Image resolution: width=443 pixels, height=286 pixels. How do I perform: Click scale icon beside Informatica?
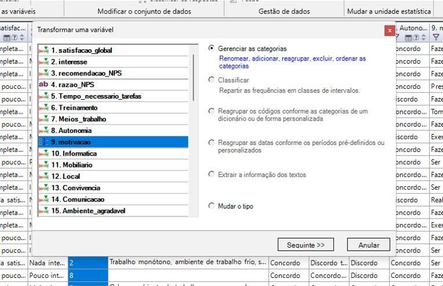tap(43, 154)
